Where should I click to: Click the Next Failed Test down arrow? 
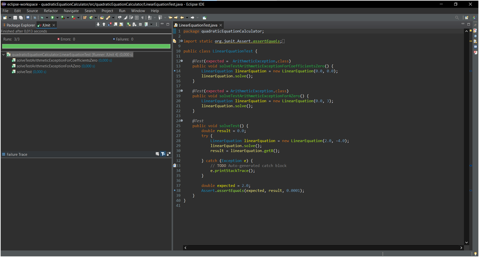[x=98, y=24]
